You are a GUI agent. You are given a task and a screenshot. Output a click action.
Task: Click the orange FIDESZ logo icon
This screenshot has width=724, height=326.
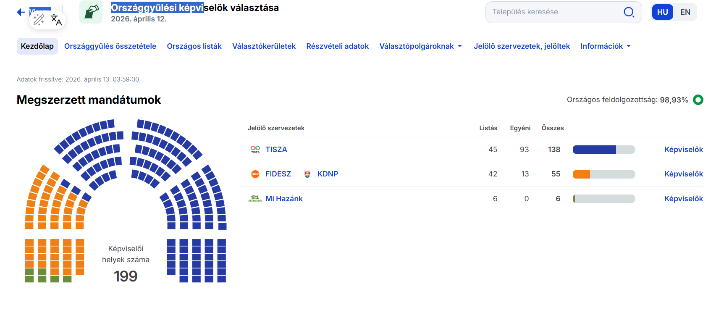[x=255, y=174]
